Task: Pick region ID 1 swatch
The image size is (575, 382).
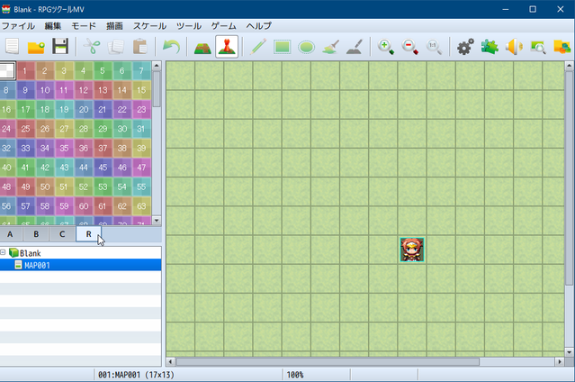Action: [x=25, y=70]
